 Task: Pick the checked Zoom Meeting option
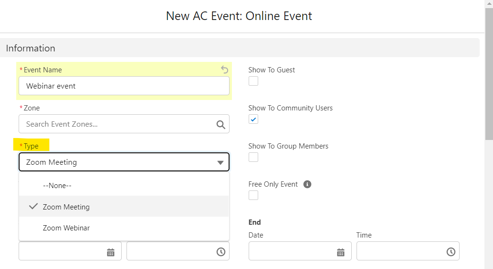(x=66, y=207)
